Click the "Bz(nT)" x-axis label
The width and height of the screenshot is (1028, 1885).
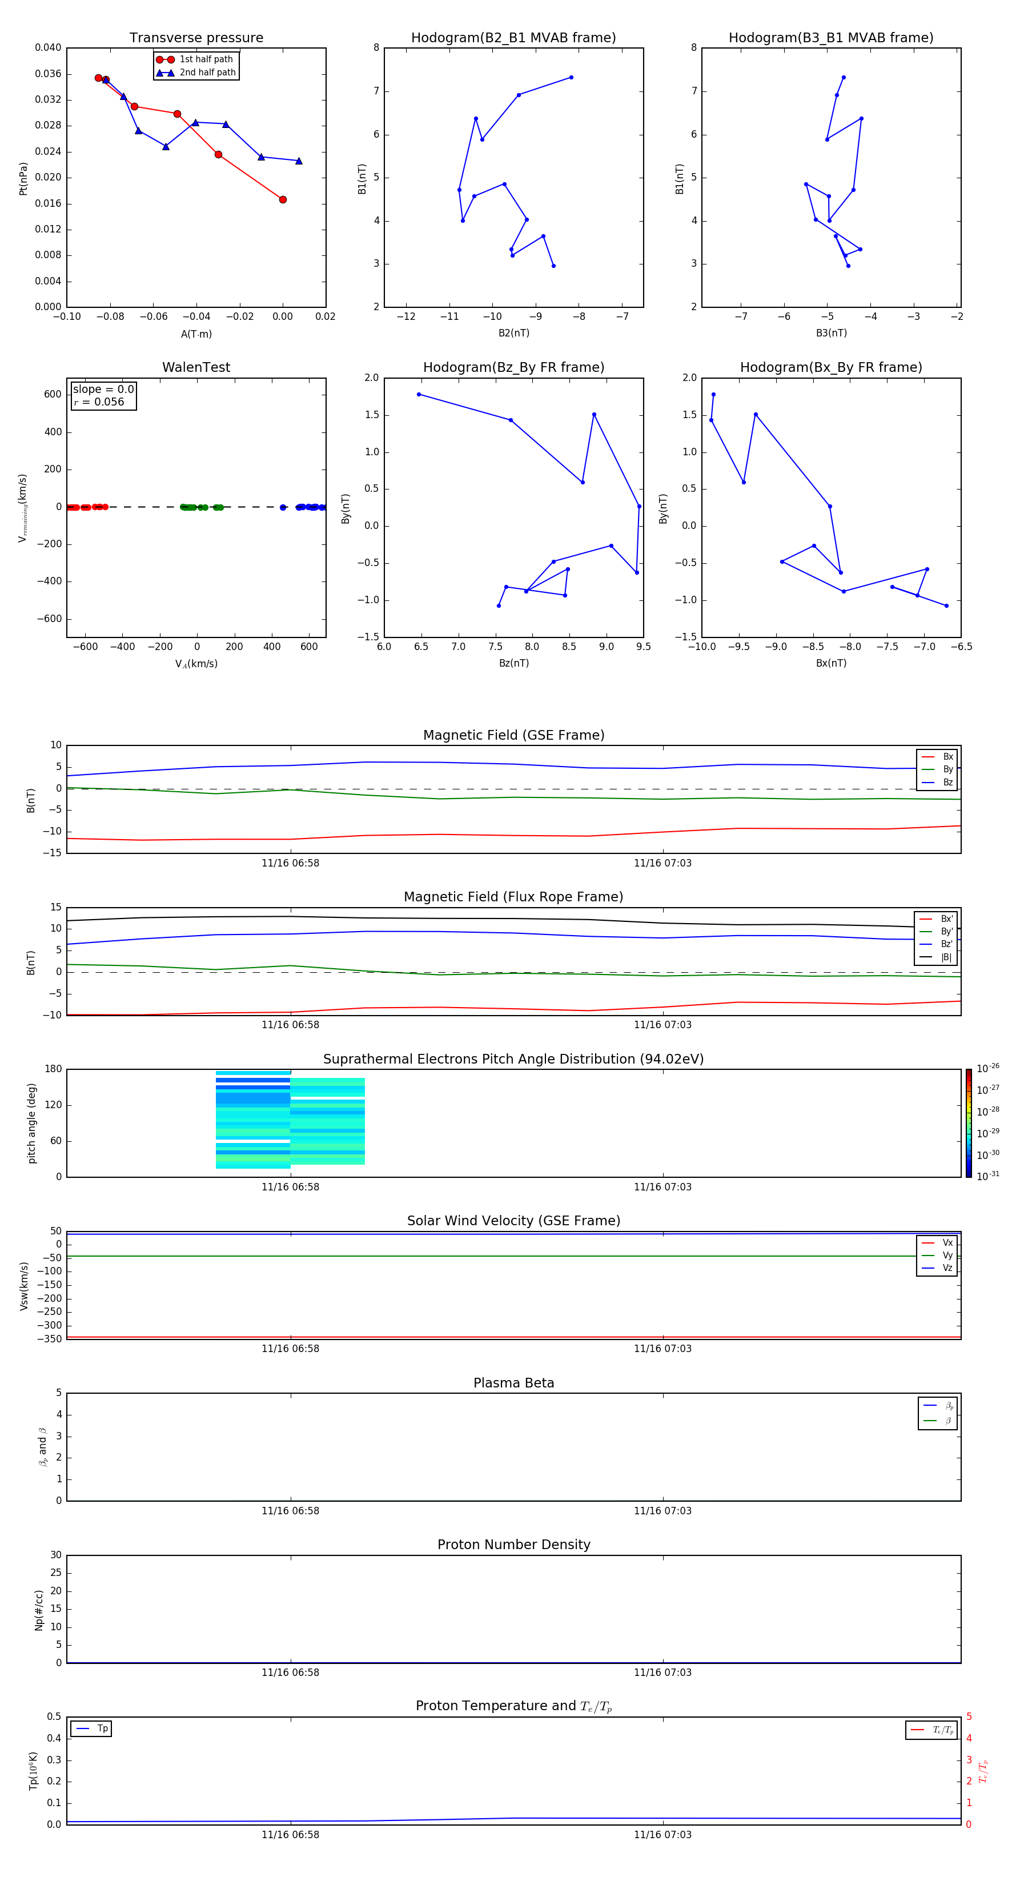[x=513, y=663]
